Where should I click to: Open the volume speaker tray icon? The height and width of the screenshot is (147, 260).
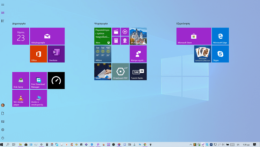pyautogui.click(x=223, y=145)
